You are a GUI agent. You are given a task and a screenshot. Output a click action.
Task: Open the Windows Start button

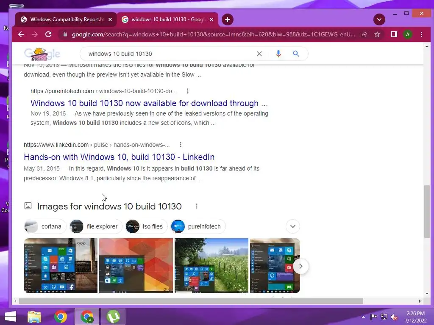[11, 317]
